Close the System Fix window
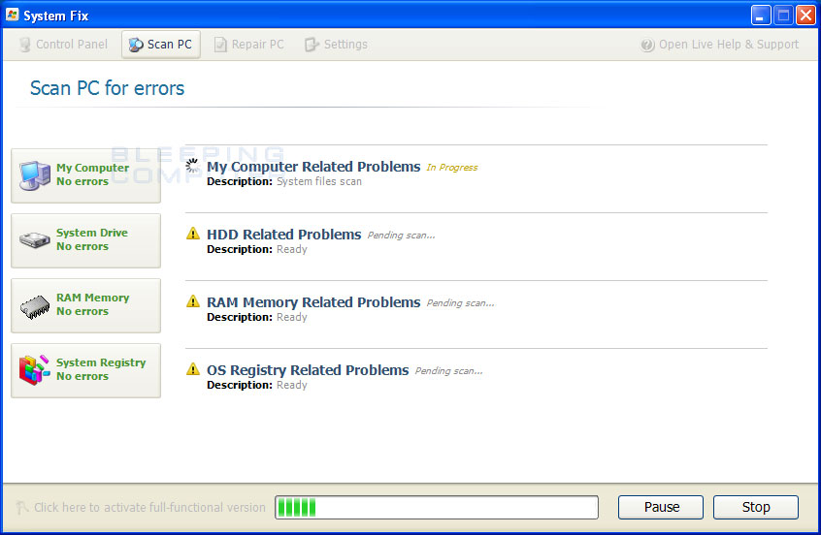 tap(805, 16)
